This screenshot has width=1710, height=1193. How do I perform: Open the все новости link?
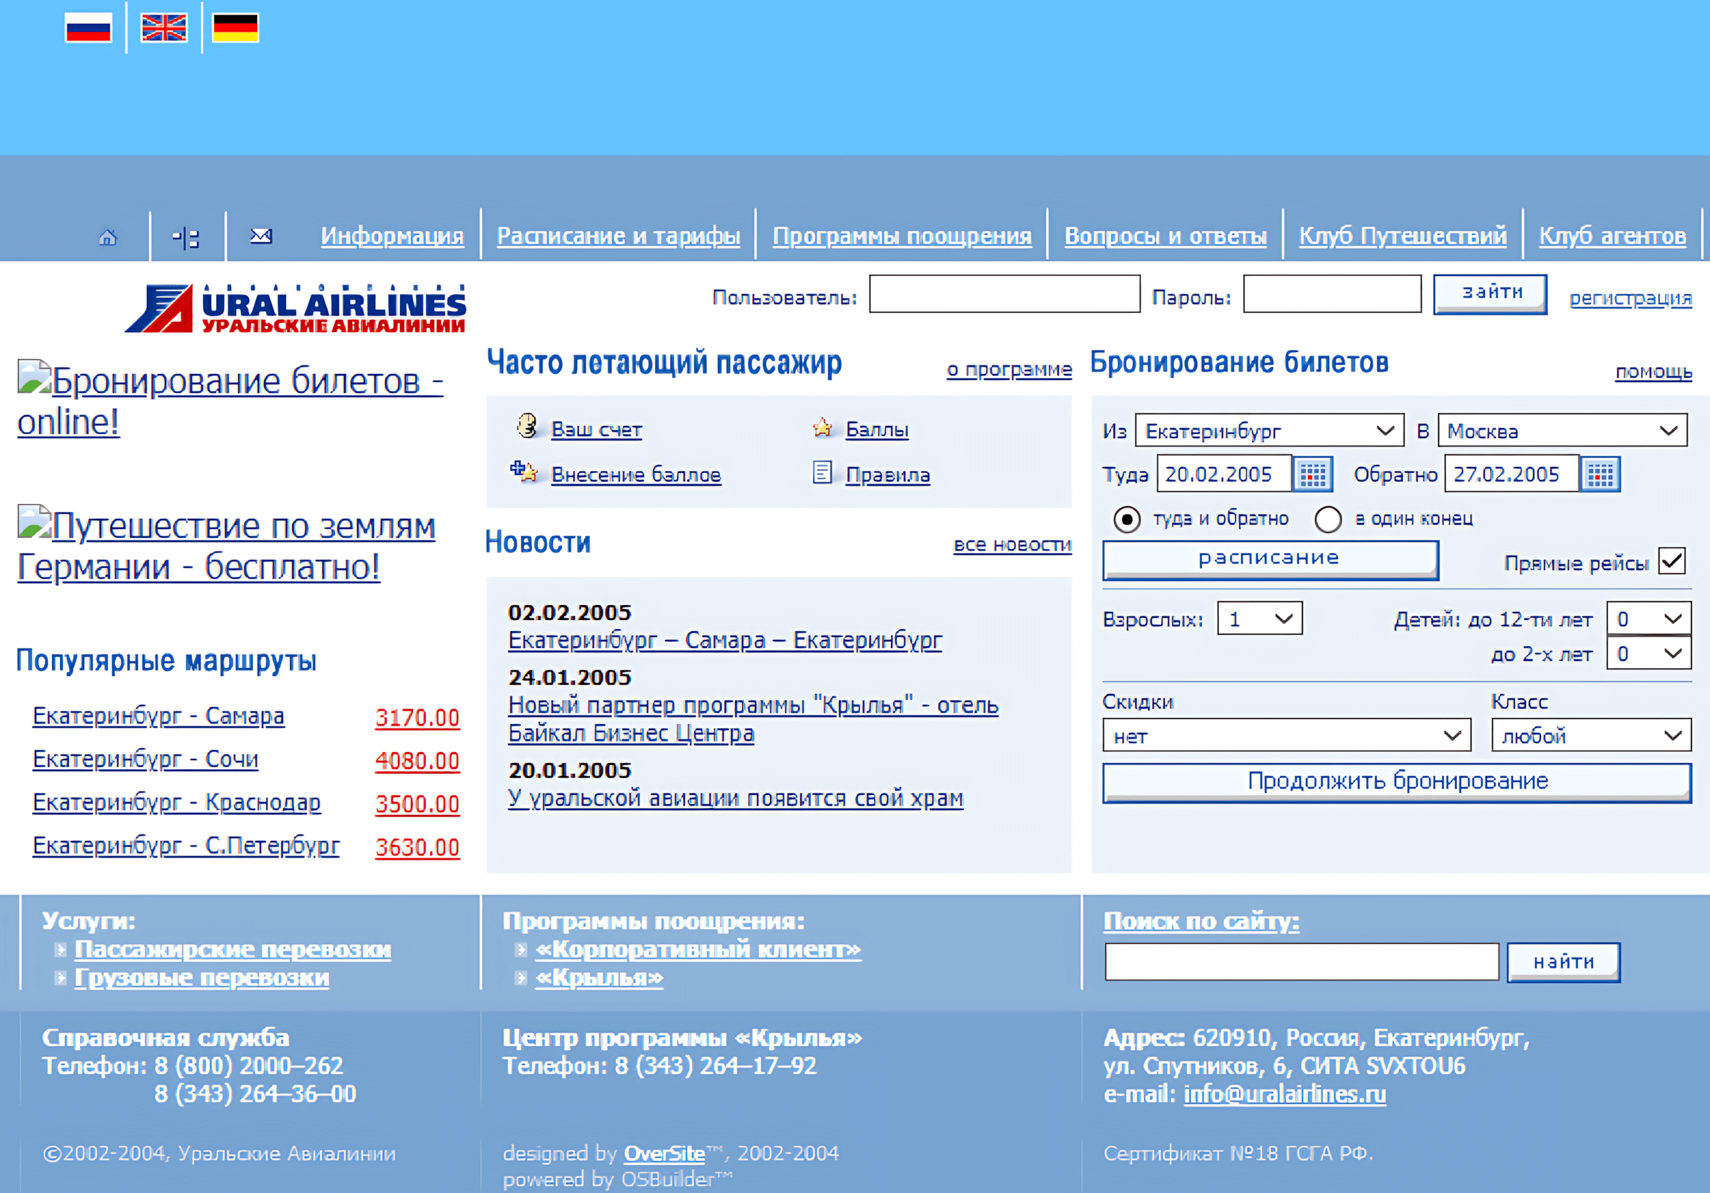tap(1013, 544)
